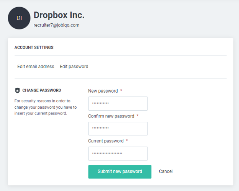Open the Edit password tab
Viewport: 239px width, 191px height.
[x=74, y=67]
